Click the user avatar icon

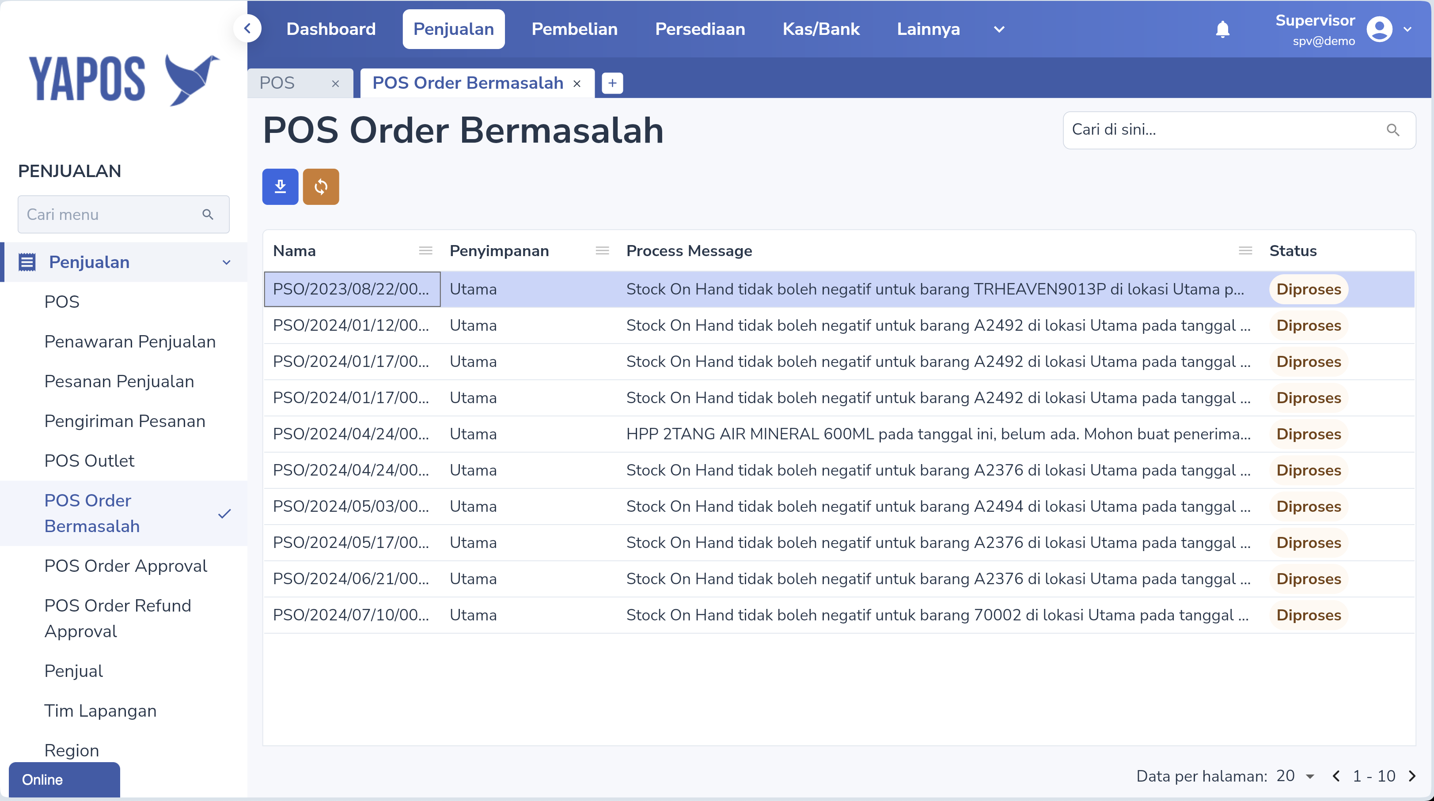coord(1379,29)
